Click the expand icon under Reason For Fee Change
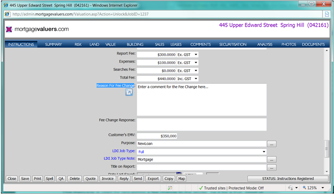334x195 pixels. tap(129, 92)
